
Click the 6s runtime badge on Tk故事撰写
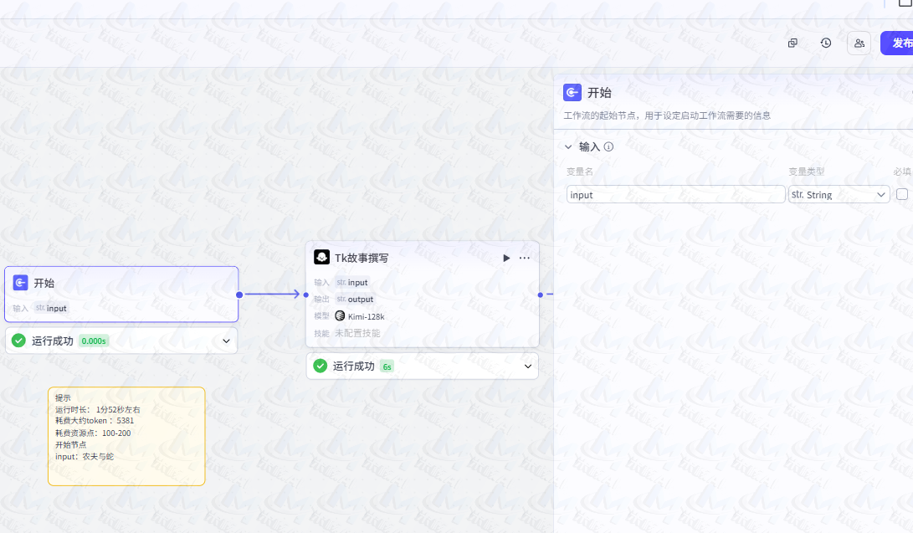pyautogui.click(x=387, y=366)
